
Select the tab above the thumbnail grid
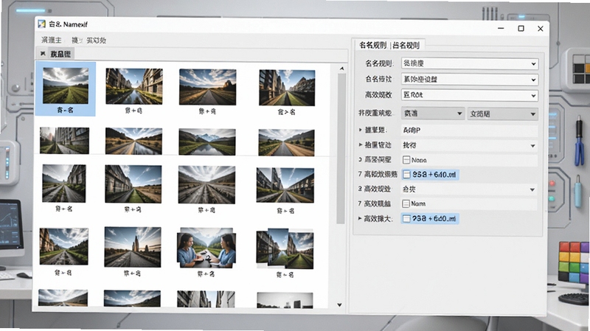point(60,54)
